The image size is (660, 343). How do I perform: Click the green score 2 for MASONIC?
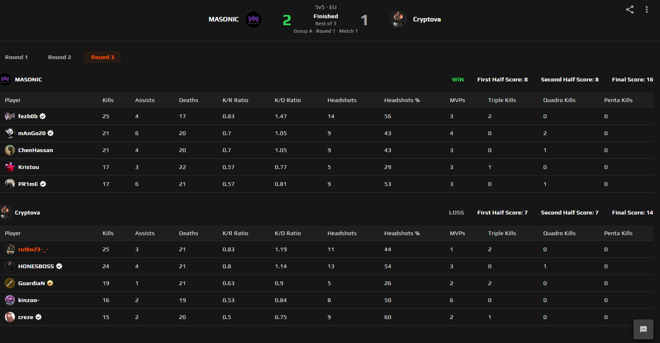click(287, 20)
